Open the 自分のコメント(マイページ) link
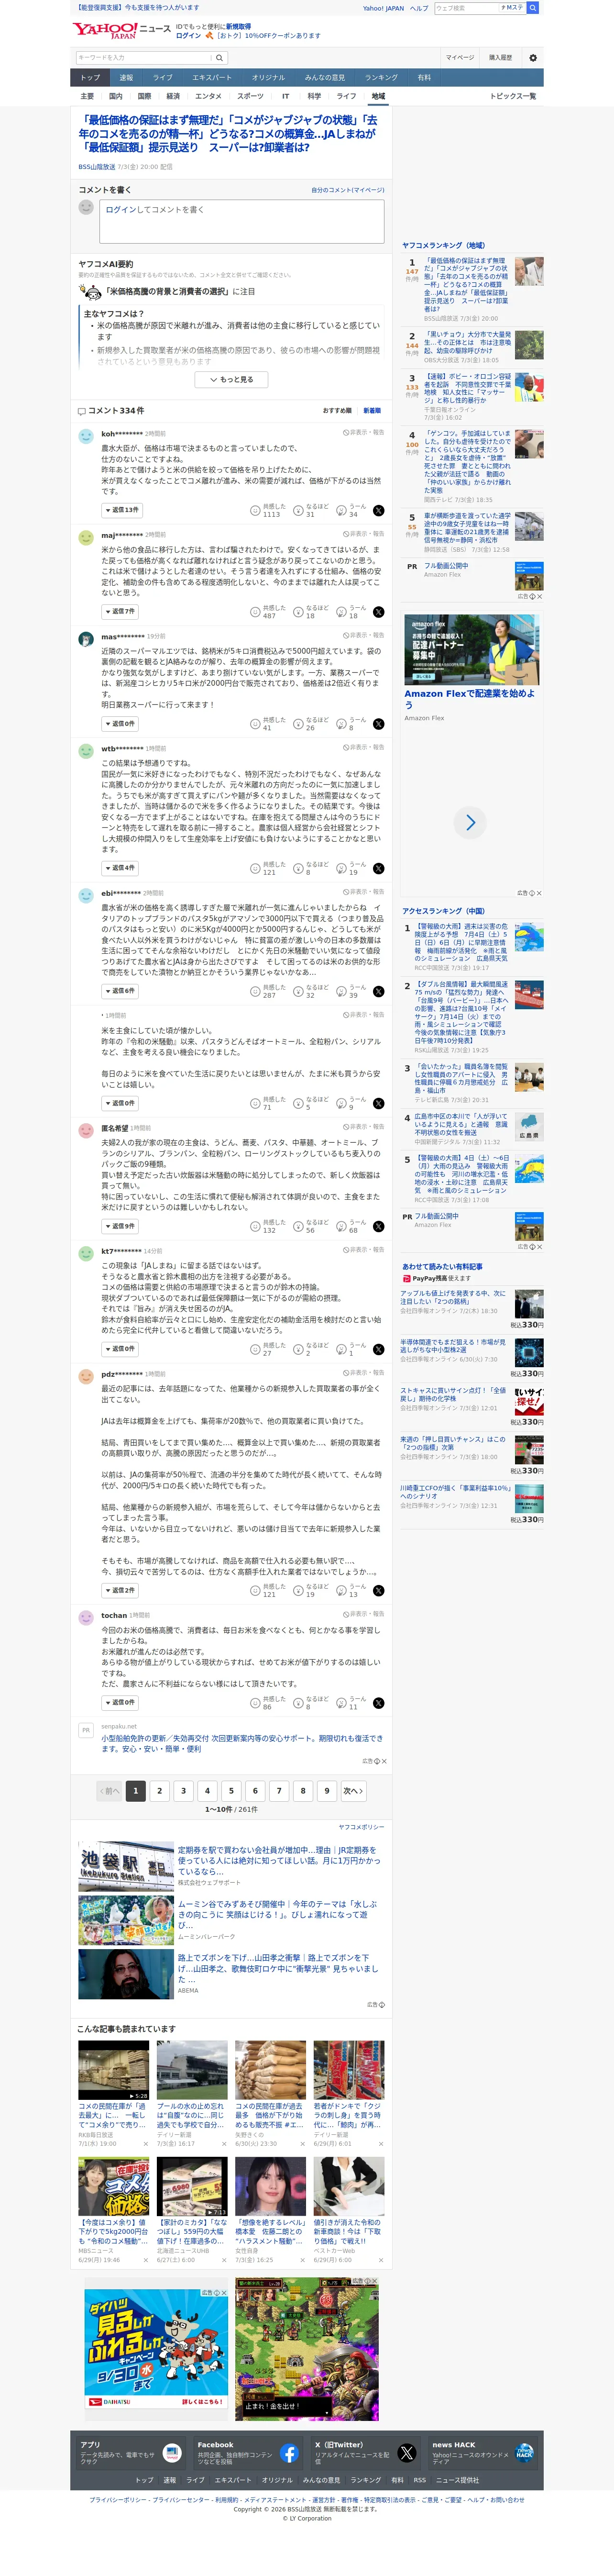 click(x=347, y=190)
